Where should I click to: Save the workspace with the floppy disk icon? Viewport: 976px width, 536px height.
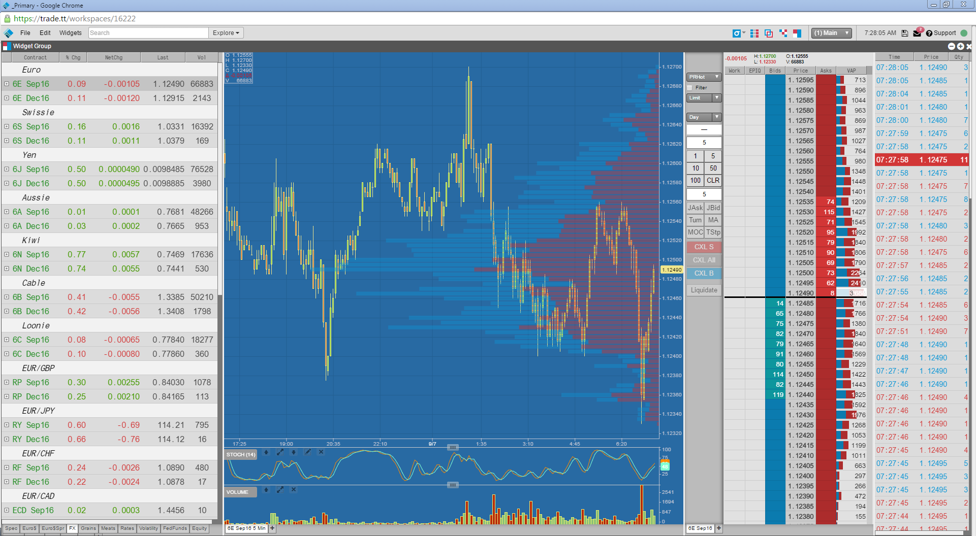pos(905,33)
